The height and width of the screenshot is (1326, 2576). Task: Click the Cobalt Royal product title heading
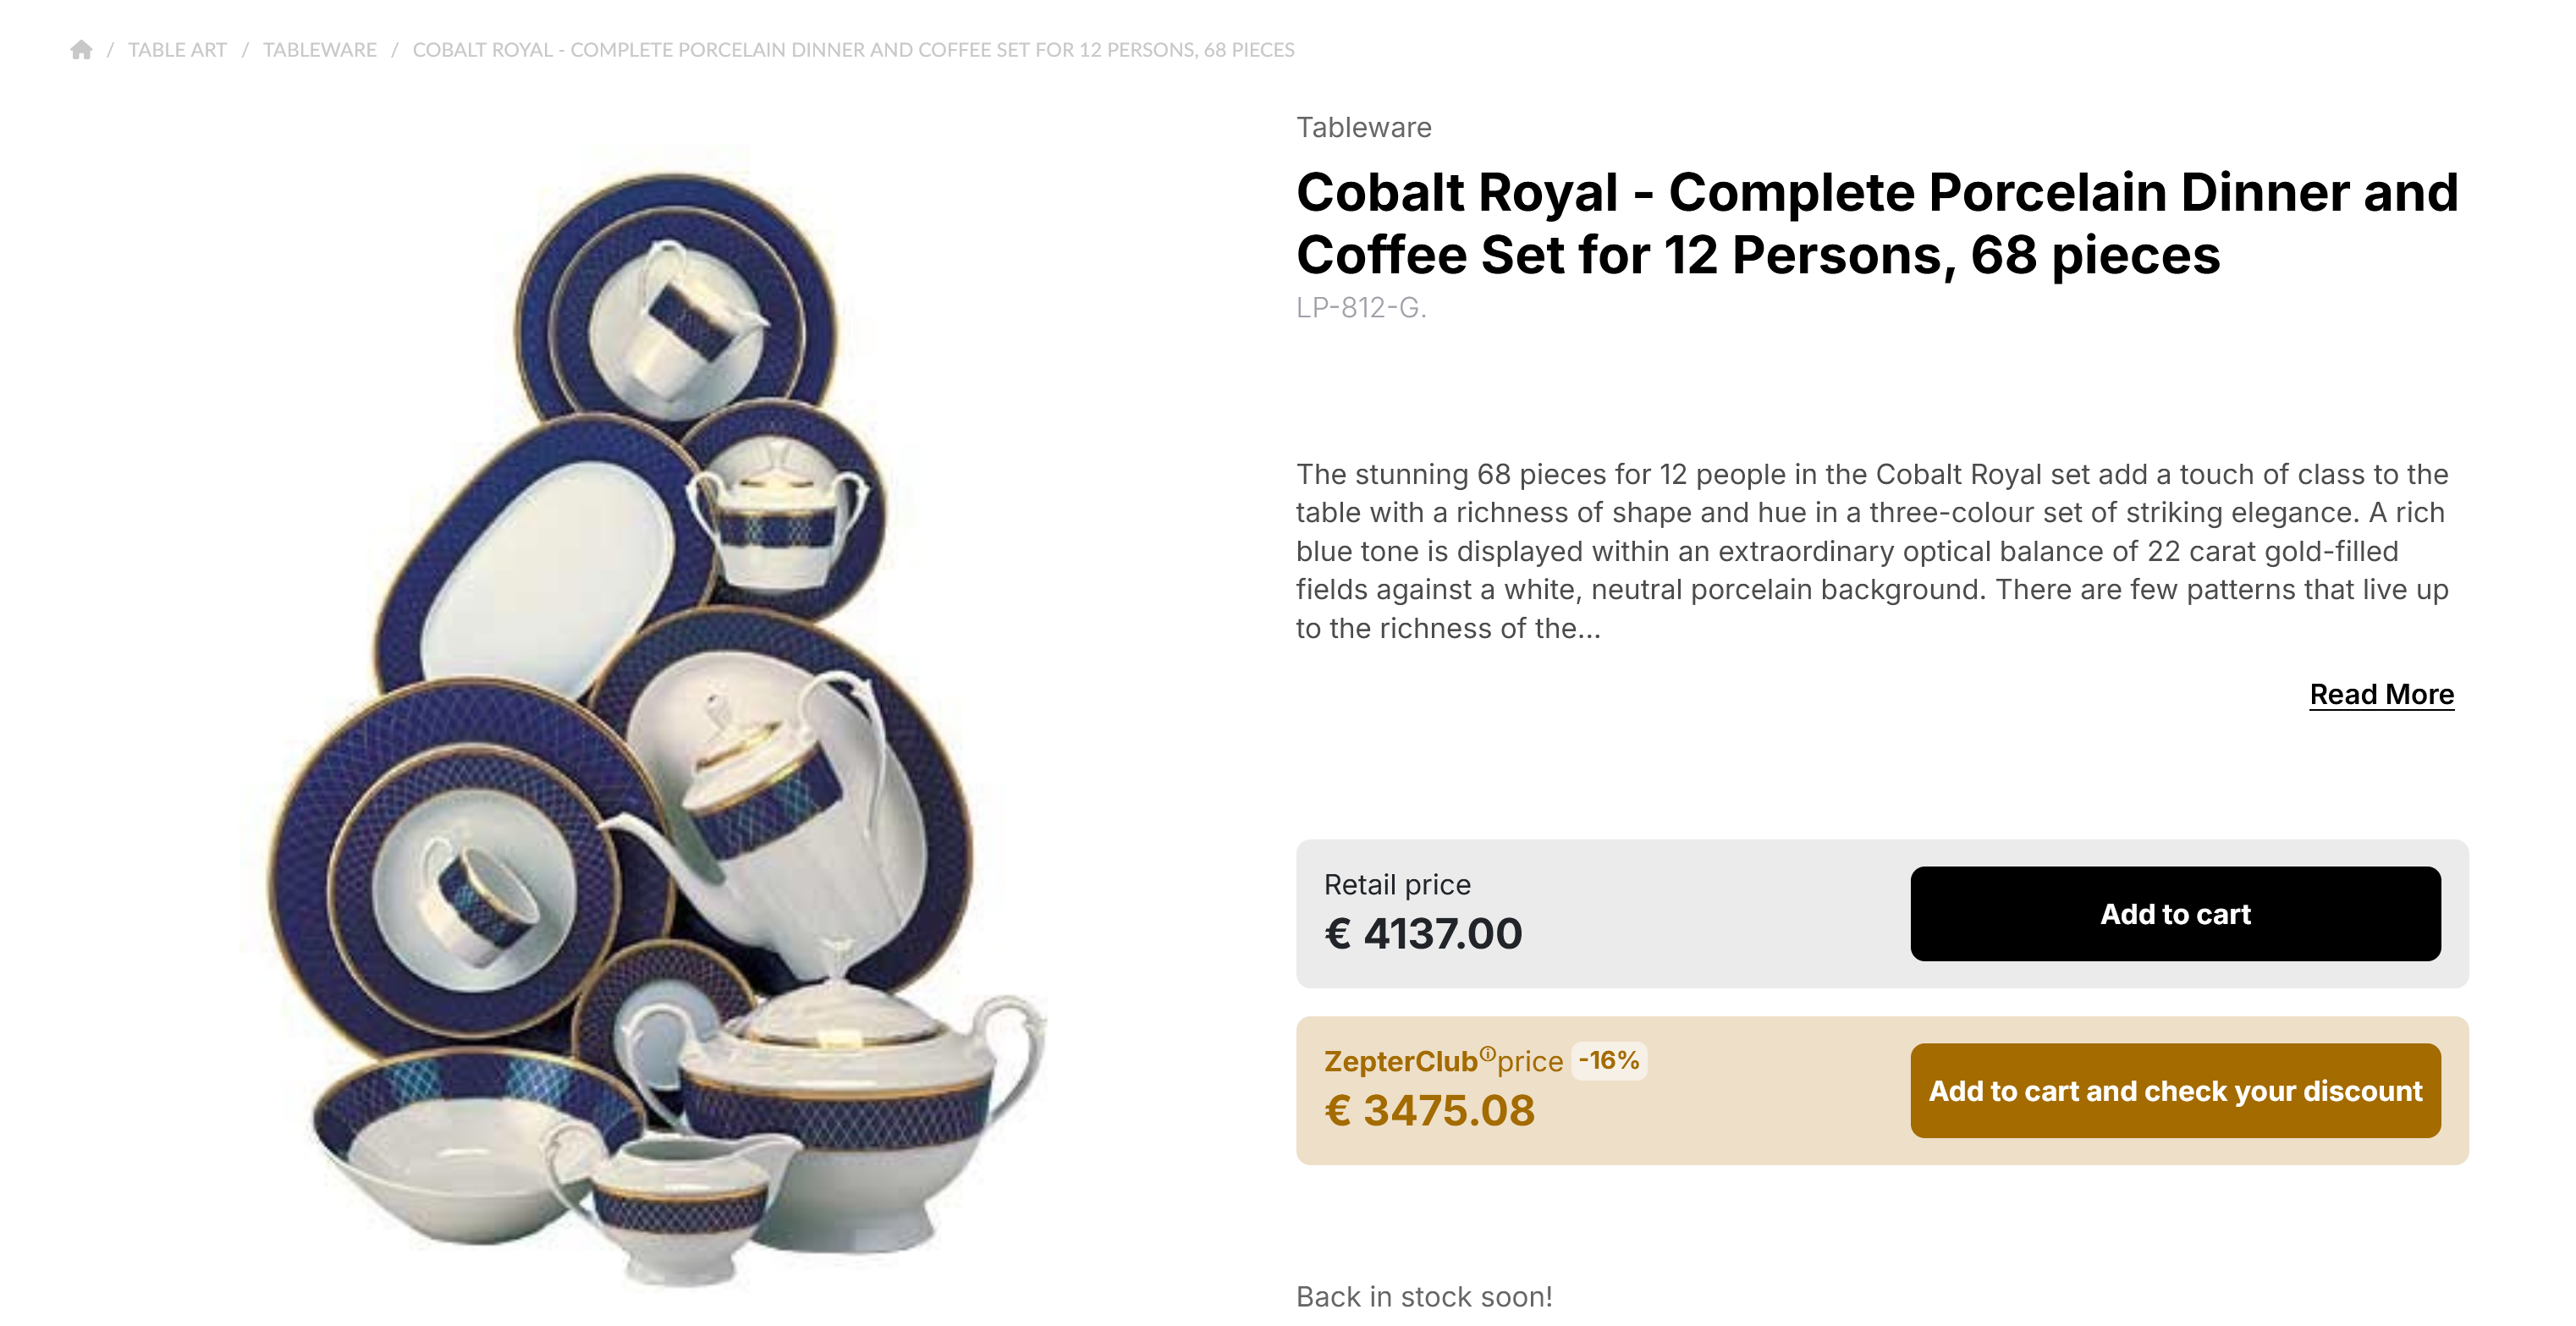pos(1876,223)
